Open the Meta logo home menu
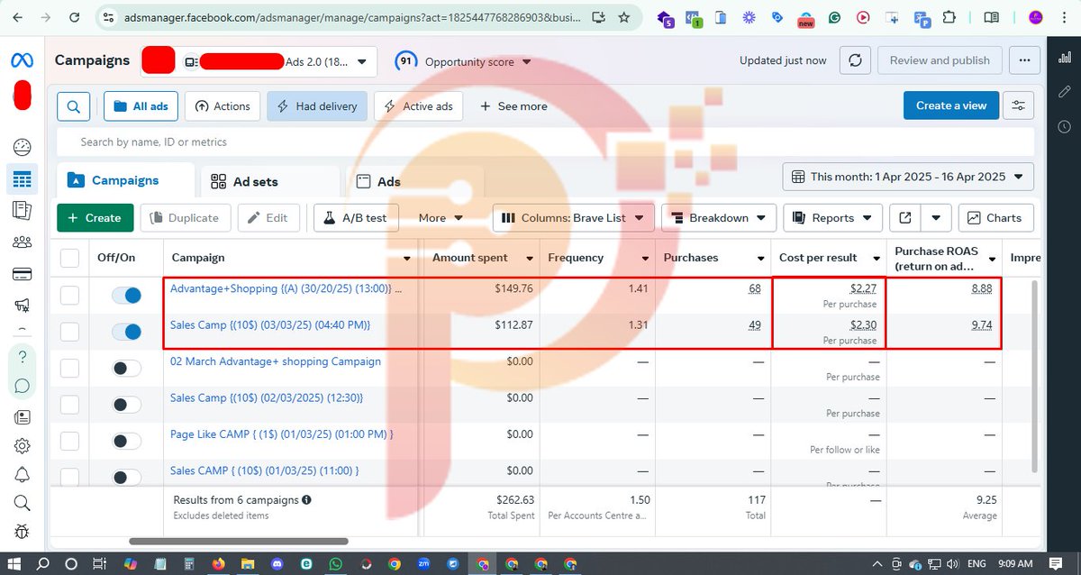 [23, 60]
